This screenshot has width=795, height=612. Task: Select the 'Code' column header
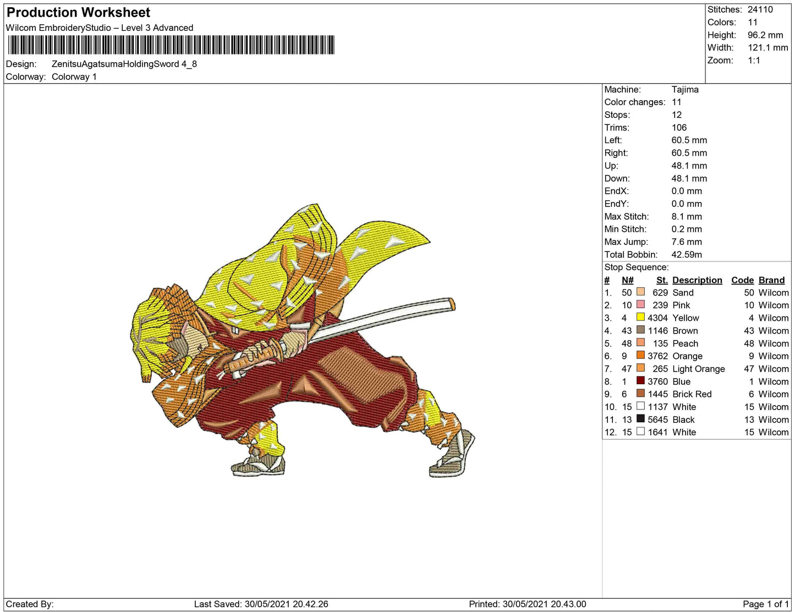click(742, 280)
